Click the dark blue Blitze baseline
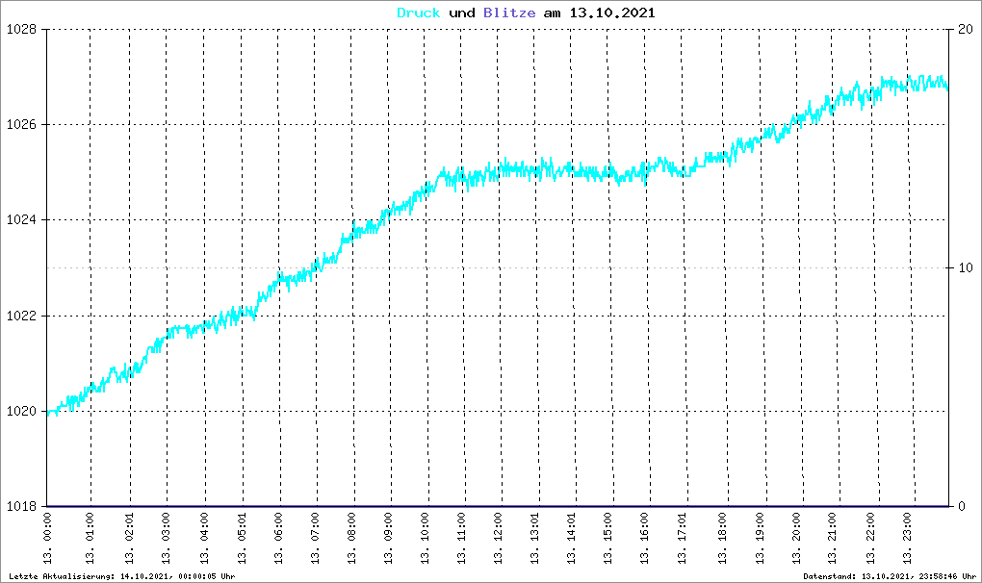 [498, 506]
